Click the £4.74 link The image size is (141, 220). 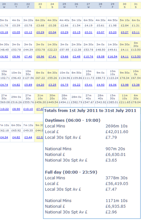[x=4, y=85]
